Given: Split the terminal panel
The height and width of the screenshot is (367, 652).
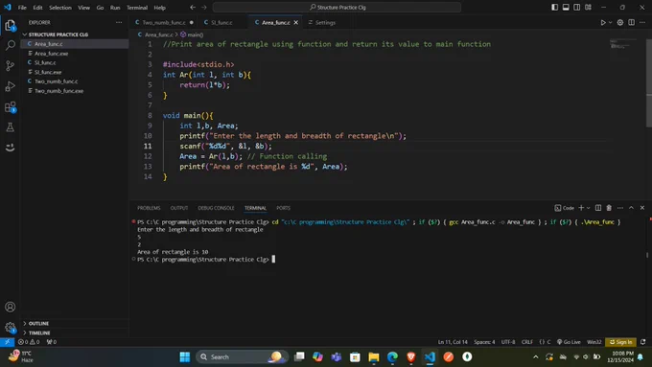Looking at the screenshot, I should pos(598,208).
